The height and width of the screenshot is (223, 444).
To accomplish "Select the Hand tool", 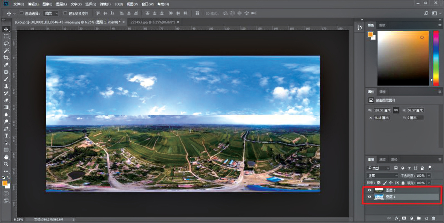I will [6, 157].
